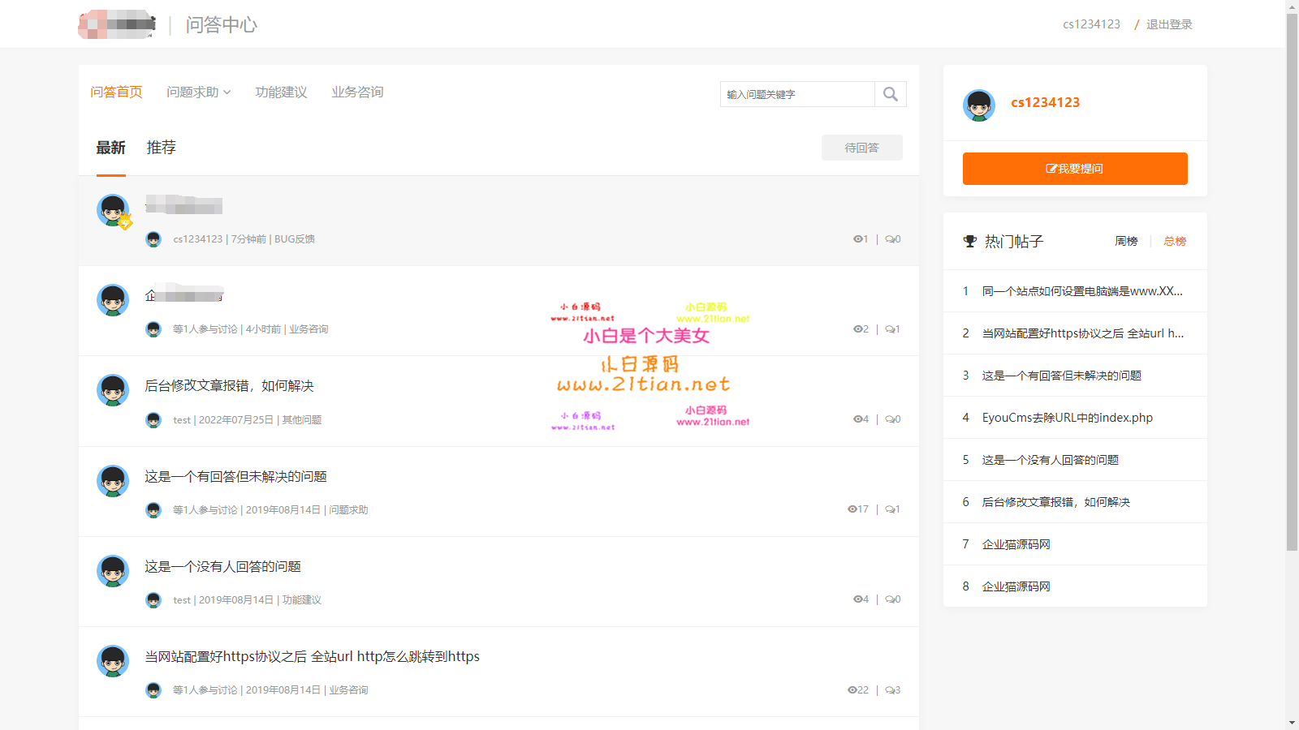Image resolution: width=1299 pixels, height=730 pixels.
Task: Click the user avatar in profile card
Action: point(978,105)
